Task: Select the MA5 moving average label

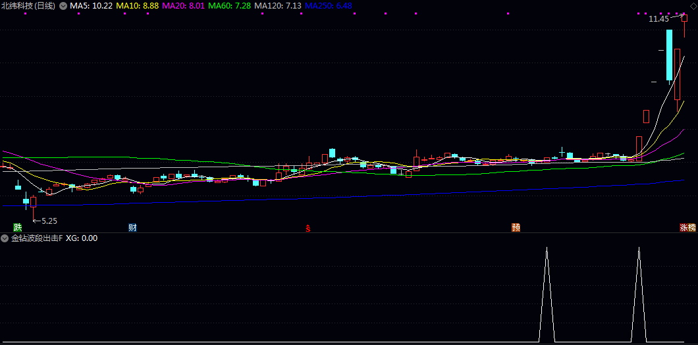Action: point(91,6)
